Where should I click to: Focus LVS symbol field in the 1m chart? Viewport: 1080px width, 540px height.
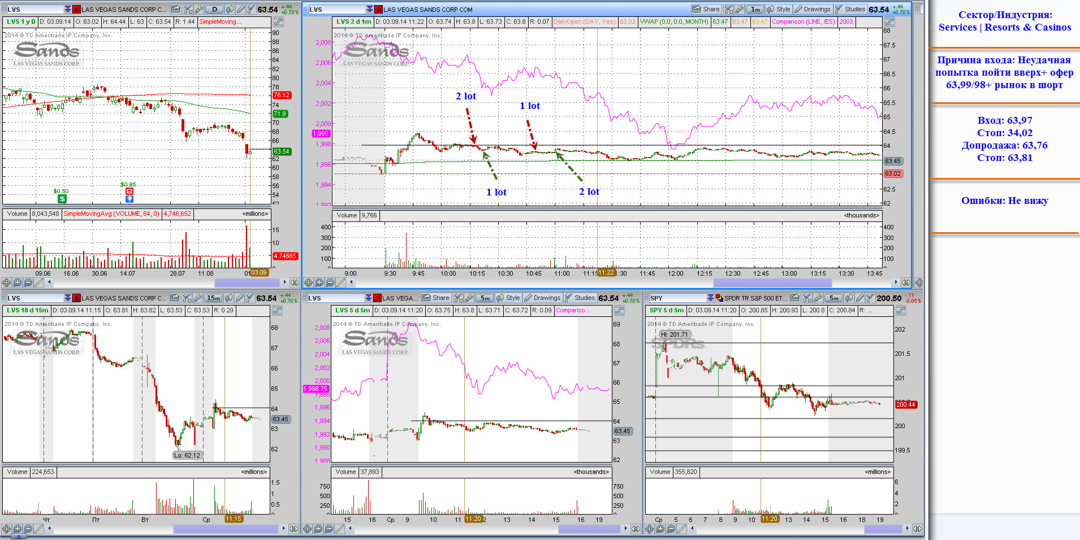point(336,10)
